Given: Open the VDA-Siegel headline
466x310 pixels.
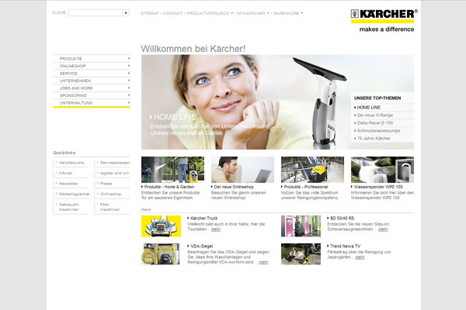Looking at the screenshot, I should pos(201,246).
